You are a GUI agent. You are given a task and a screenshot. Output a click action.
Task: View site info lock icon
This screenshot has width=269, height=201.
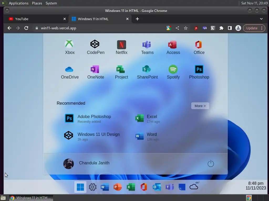[37, 28]
